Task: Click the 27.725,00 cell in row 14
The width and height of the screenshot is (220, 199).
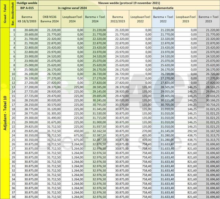Action: point(27,91)
